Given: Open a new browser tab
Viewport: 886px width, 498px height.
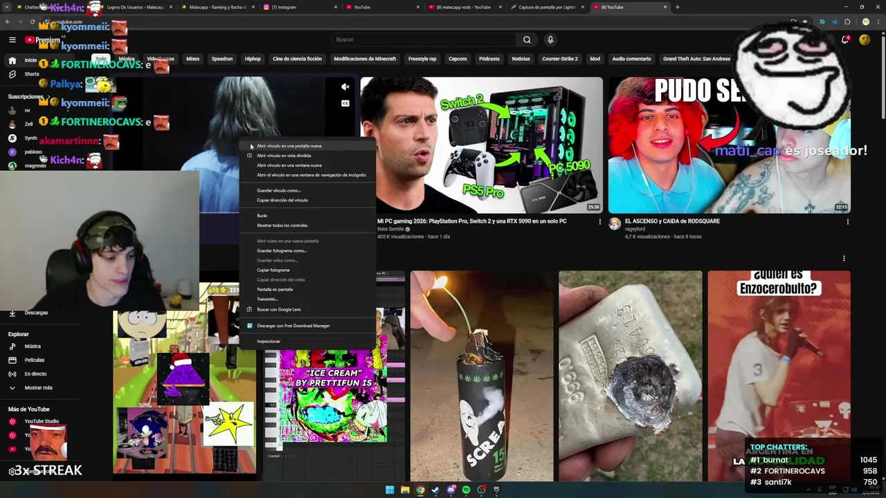Looking at the screenshot, I should pyautogui.click(x=677, y=7).
